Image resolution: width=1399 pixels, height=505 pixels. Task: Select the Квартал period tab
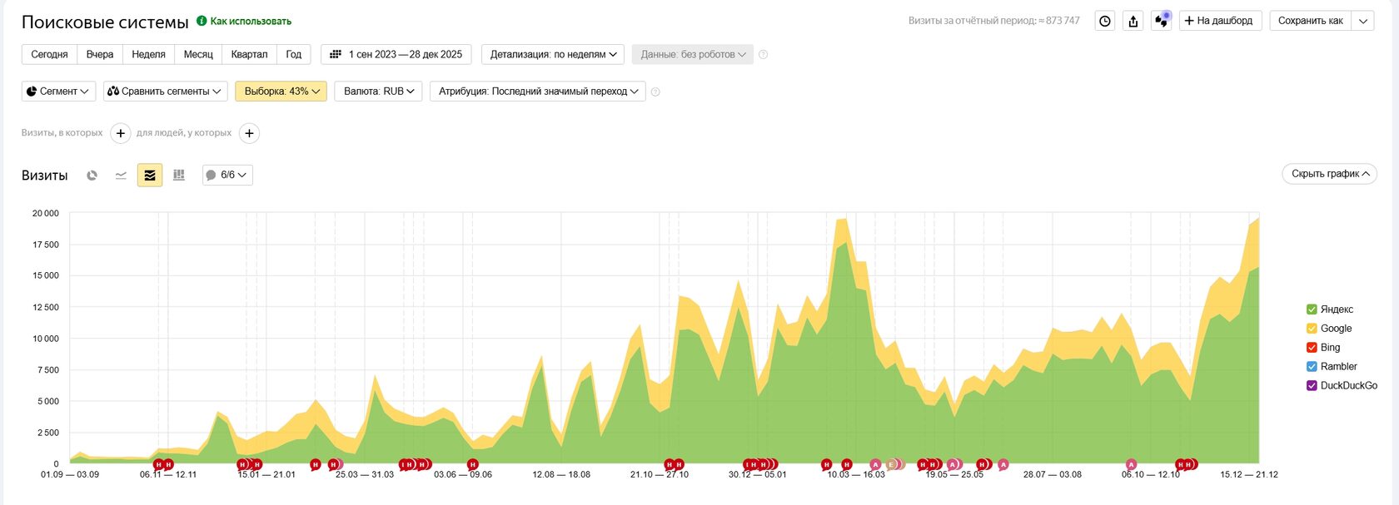coord(249,54)
